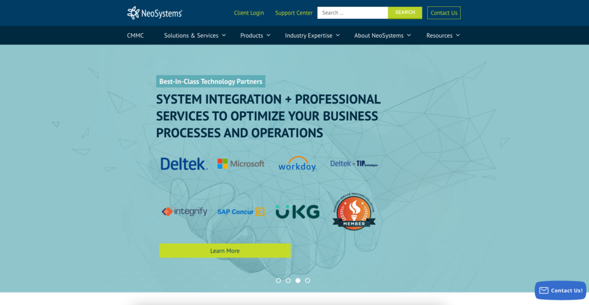The image size is (589, 305).
Task: Click the Contact Us! label in the blue floating widget
Action: tap(567, 290)
